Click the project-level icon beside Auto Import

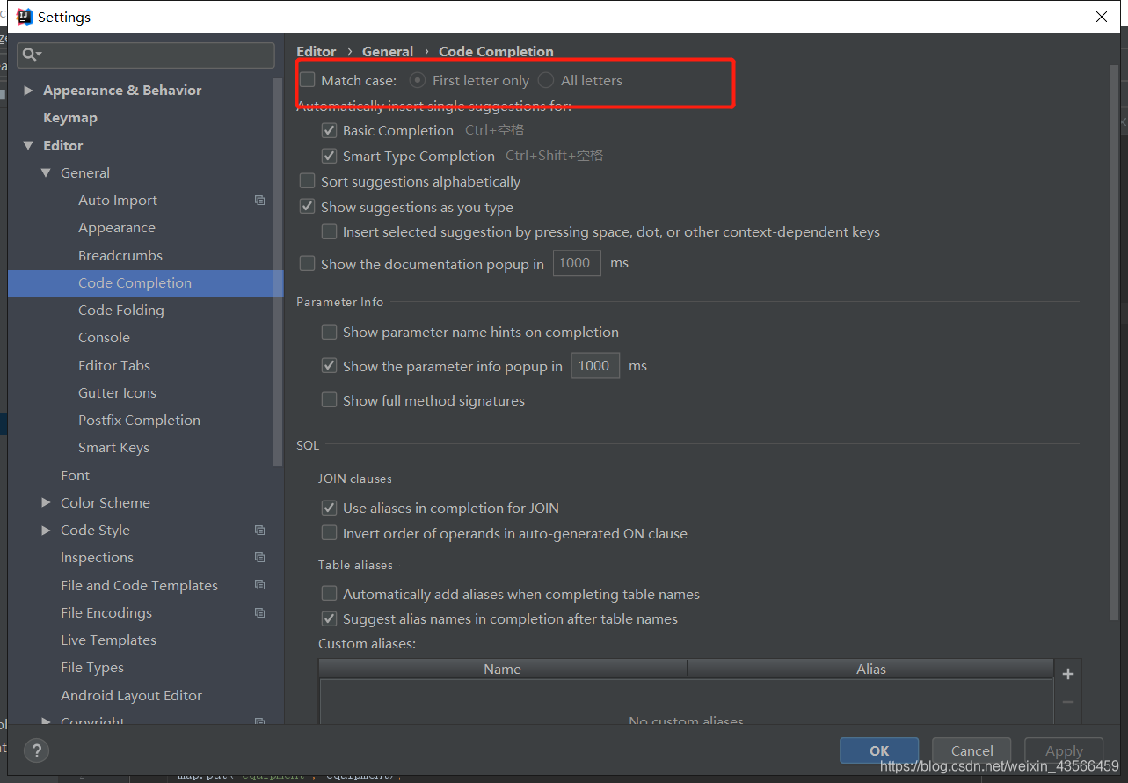click(x=259, y=201)
